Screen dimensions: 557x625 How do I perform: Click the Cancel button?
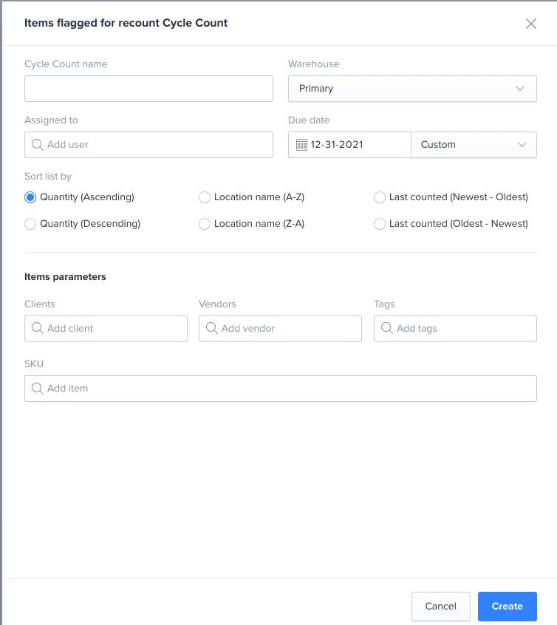(x=440, y=606)
